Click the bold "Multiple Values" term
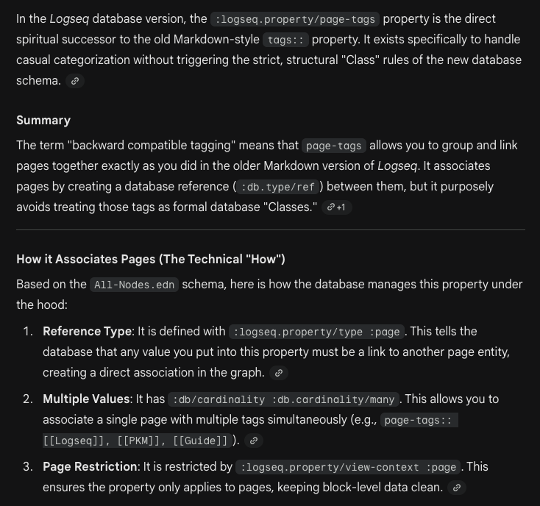This screenshot has height=506, width=540. tap(86, 399)
